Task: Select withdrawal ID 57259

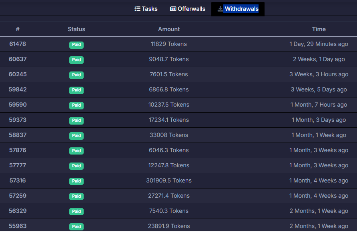Action: click(x=18, y=196)
